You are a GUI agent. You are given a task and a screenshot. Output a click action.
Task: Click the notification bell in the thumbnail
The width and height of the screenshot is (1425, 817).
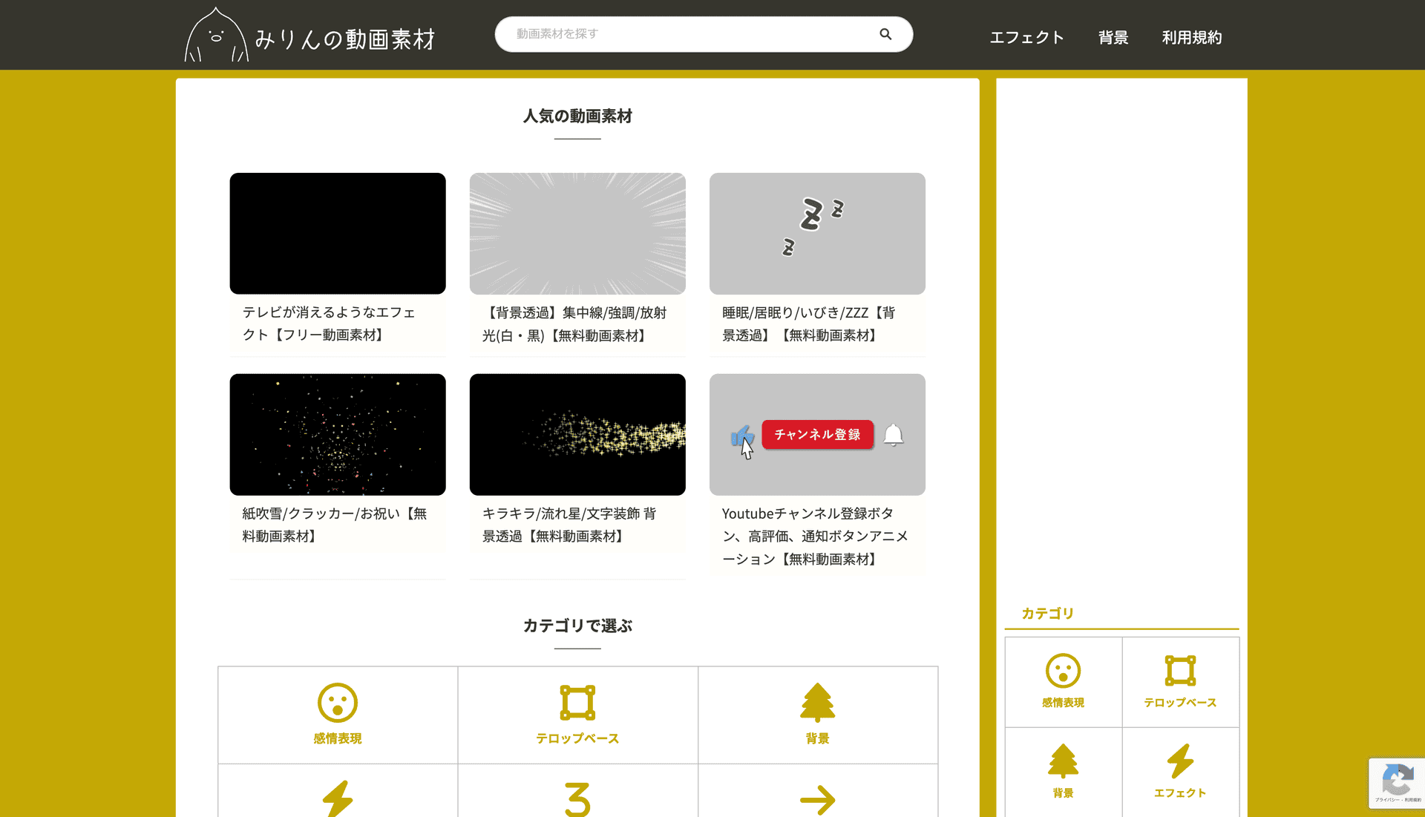pyautogui.click(x=894, y=435)
